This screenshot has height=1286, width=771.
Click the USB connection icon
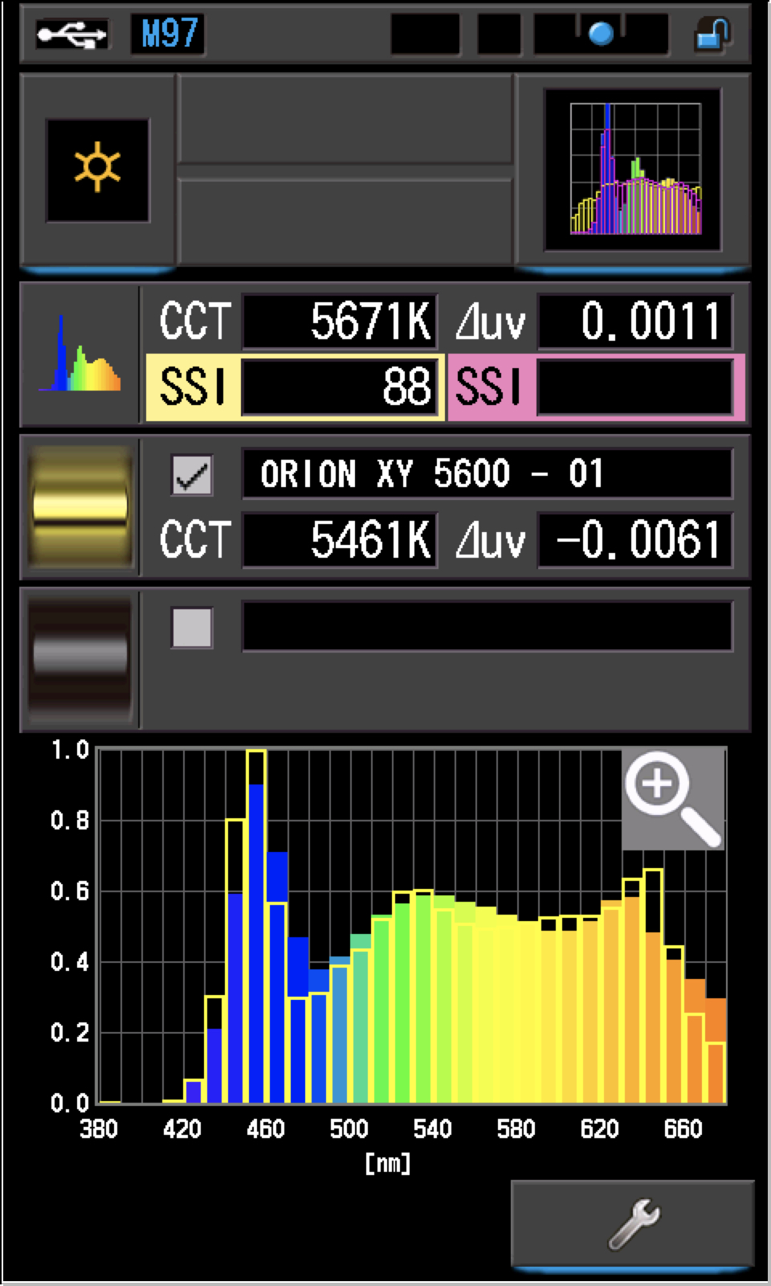(x=71, y=35)
